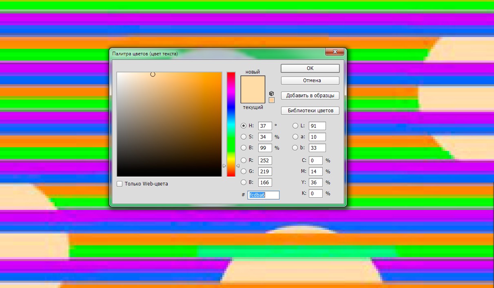The height and width of the screenshot is (288, 494).
Task: Select the blue channel radio button above hex
Action: point(244,182)
